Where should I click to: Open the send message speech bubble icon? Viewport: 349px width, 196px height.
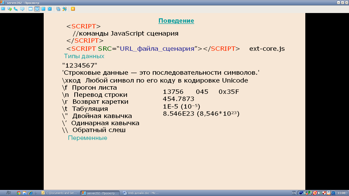[22, 9]
